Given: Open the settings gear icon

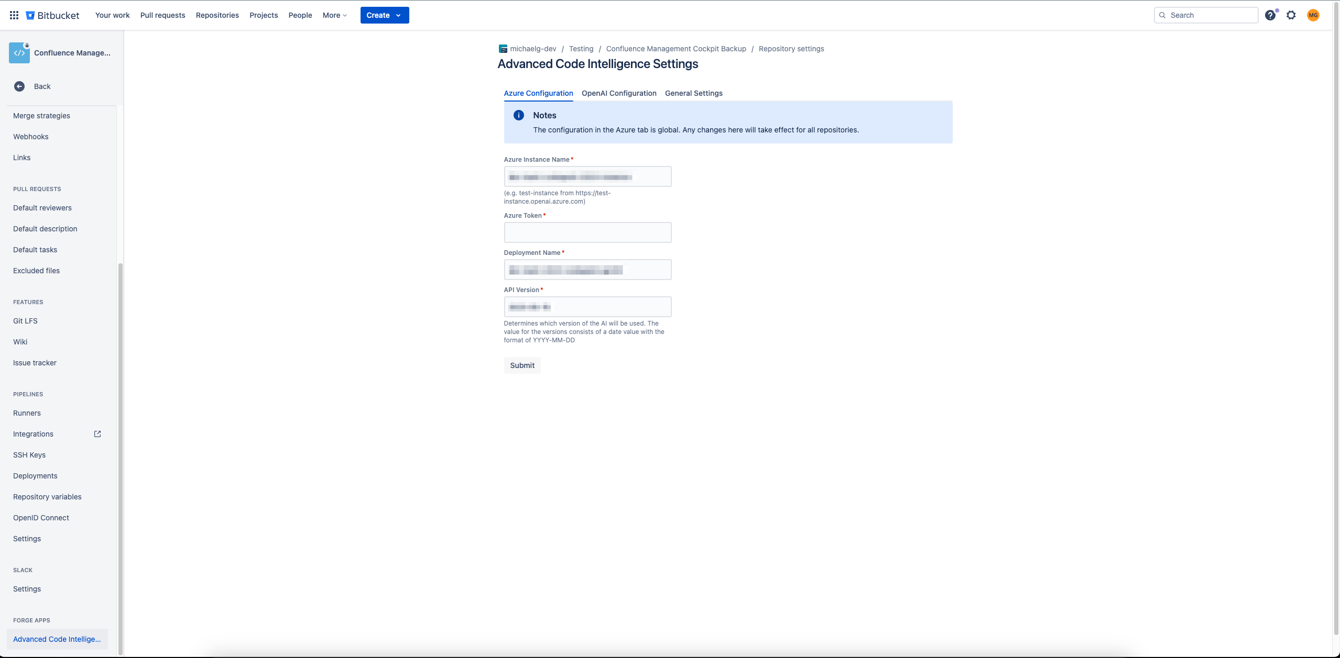Looking at the screenshot, I should (x=1291, y=15).
